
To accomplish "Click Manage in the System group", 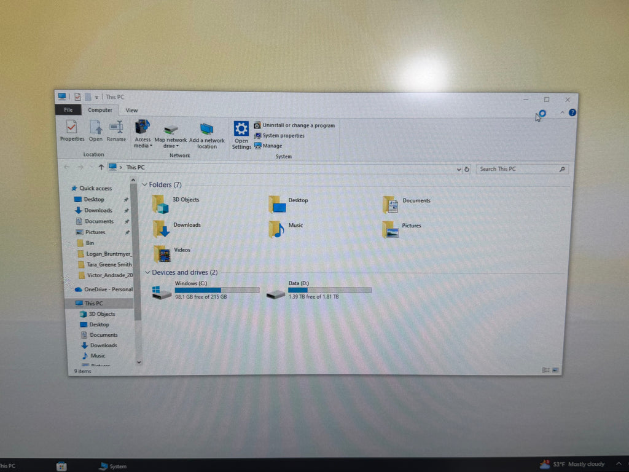I will (268, 146).
